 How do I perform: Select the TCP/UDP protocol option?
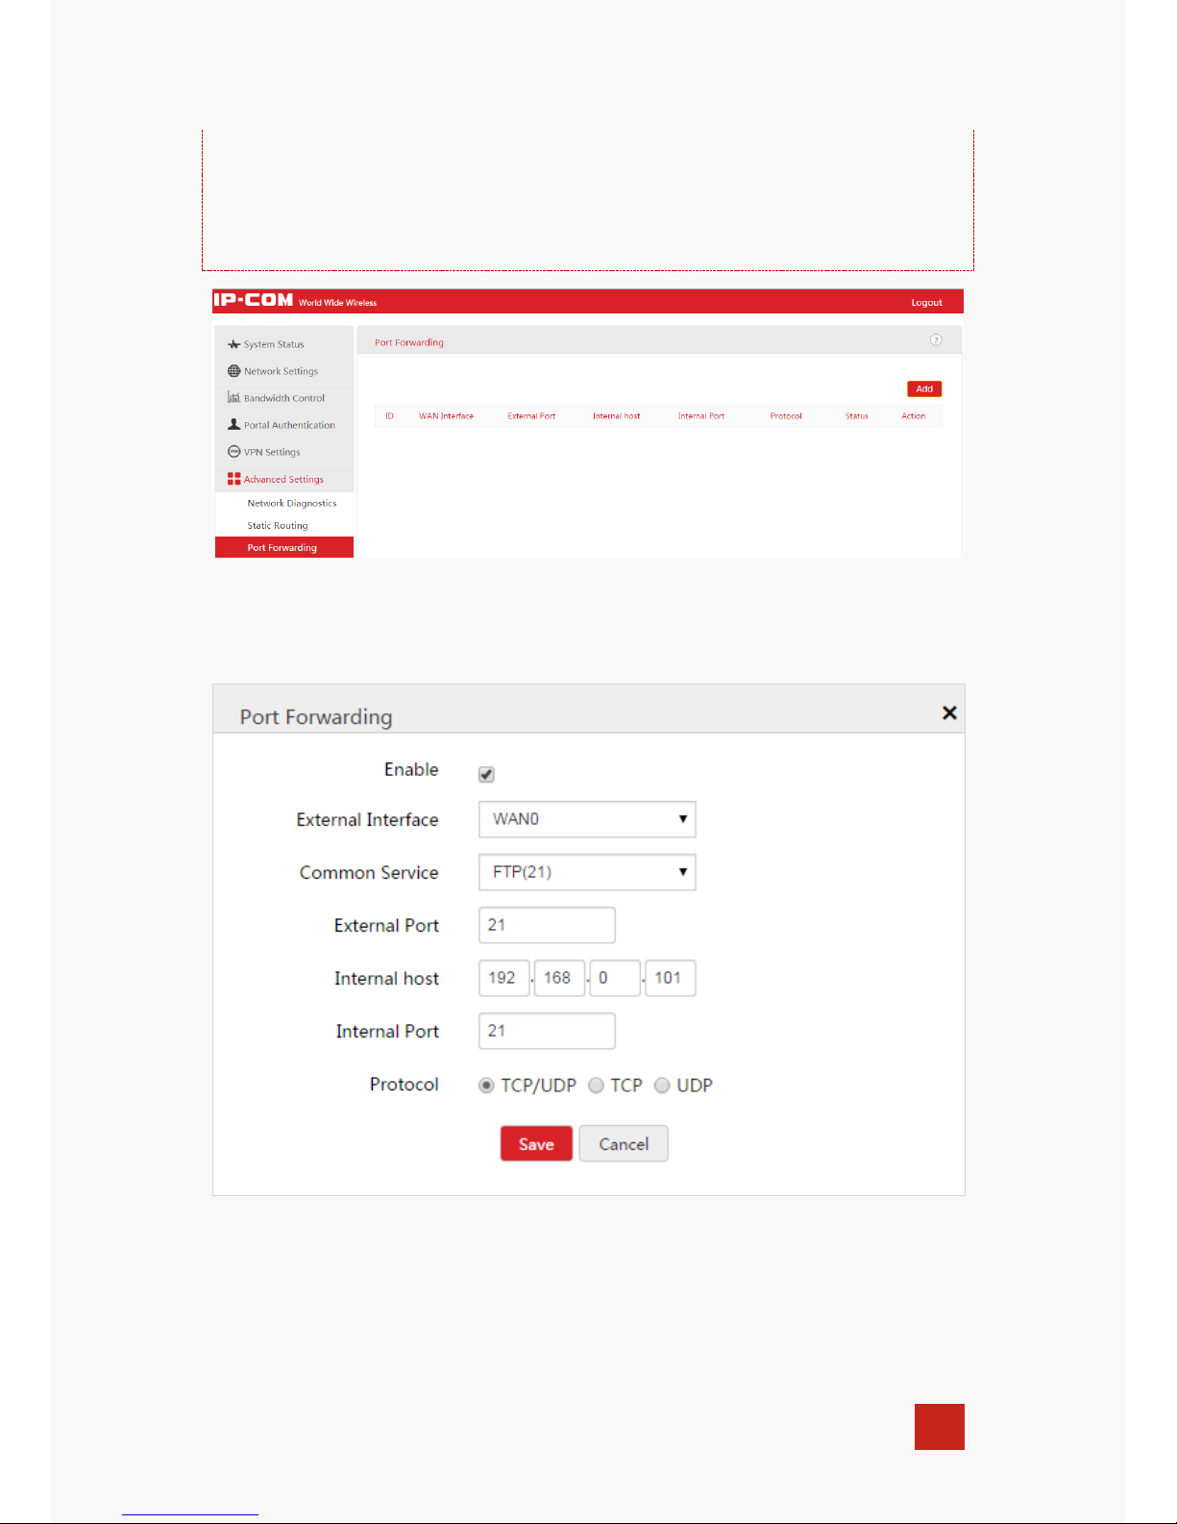pos(486,1086)
